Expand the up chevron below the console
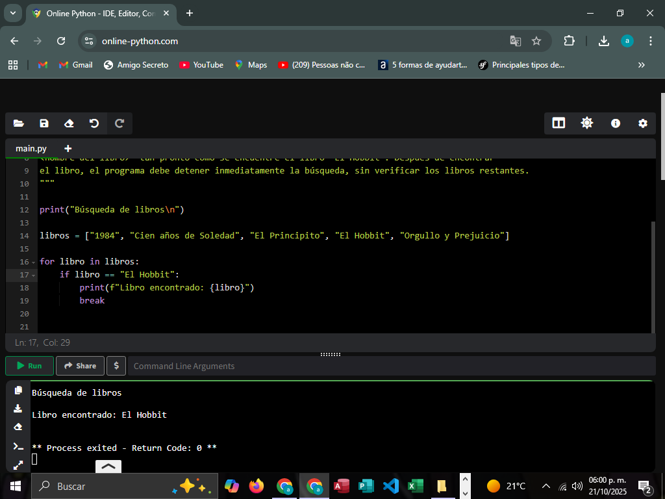This screenshot has height=499, width=665. (x=108, y=466)
